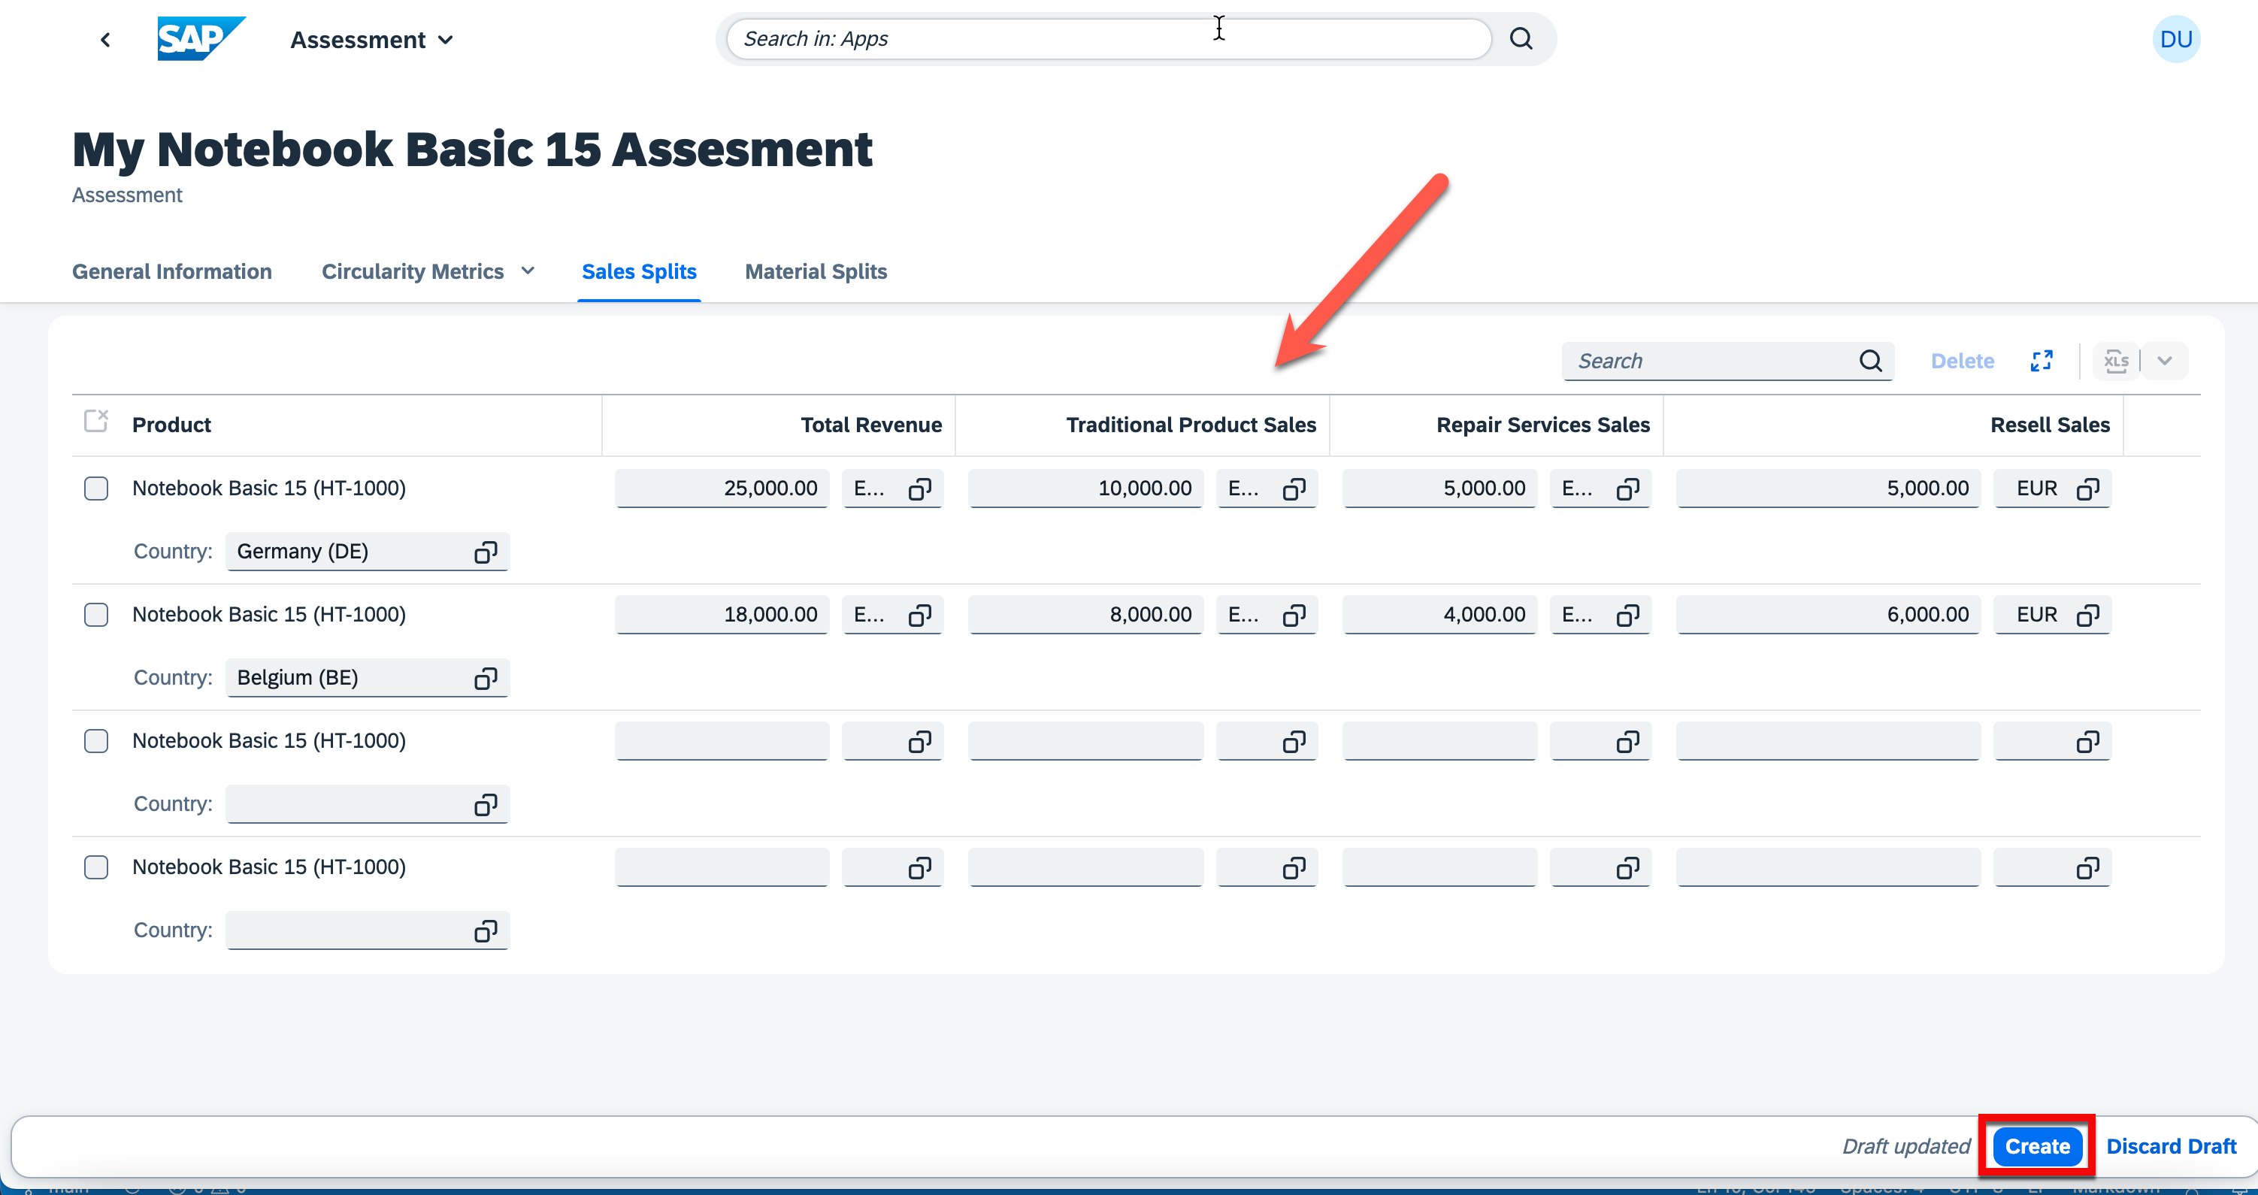The width and height of the screenshot is (2258, 1195).
Task: Select the Sales Splits tab
Action: pyautogui.click(x=639, y=272)
